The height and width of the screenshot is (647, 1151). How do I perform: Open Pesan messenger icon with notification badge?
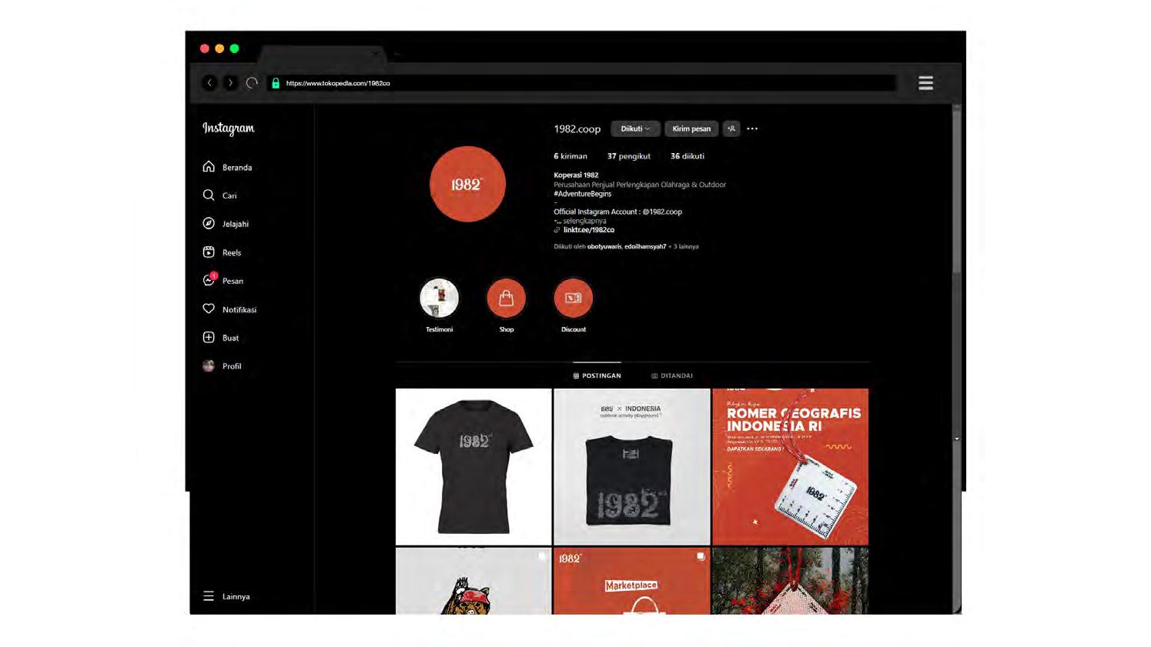pos(209,280)
